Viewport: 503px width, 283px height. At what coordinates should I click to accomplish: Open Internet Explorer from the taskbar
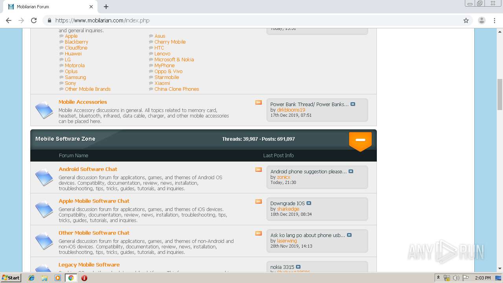click(31, 278)
